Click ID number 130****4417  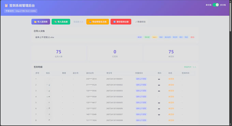pos(91,103)
